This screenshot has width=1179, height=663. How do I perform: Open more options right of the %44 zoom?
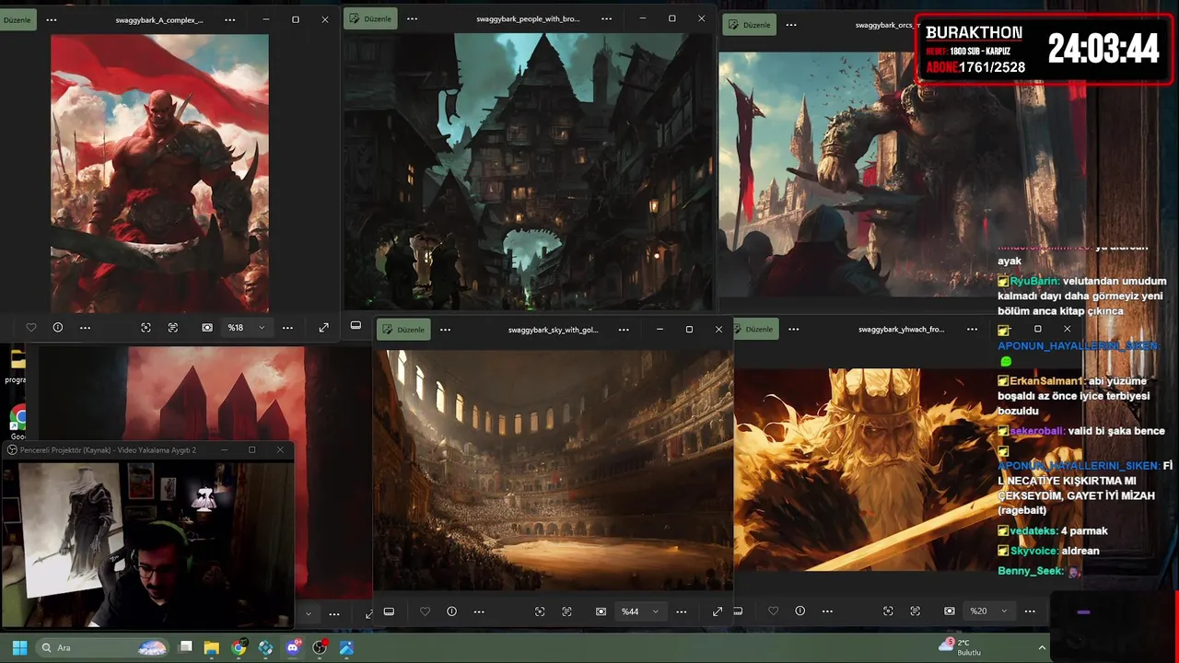tap(681, 611)
